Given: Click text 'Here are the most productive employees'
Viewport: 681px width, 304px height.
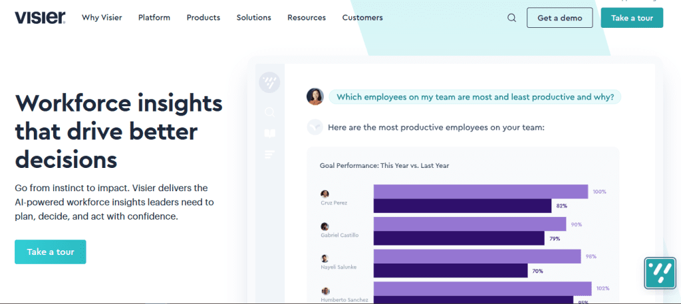Looking at the screenshot, I should 436,127.
